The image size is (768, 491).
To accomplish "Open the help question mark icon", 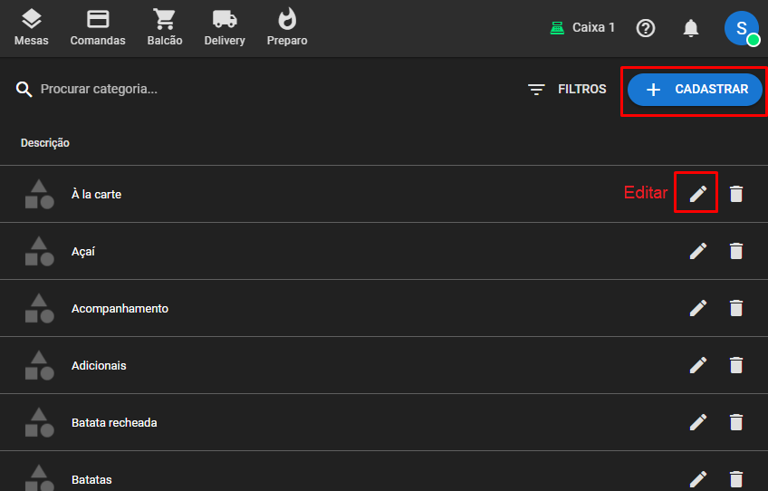I will click(646, 28).
